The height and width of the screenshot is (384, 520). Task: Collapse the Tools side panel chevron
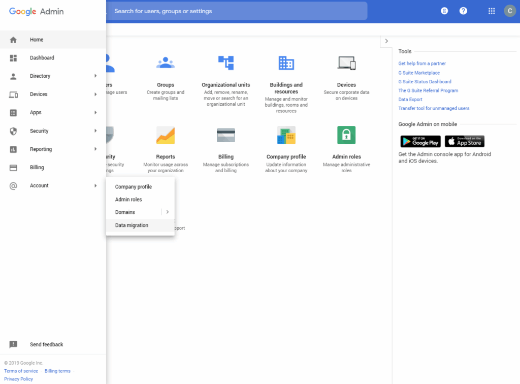pos(386,41)
